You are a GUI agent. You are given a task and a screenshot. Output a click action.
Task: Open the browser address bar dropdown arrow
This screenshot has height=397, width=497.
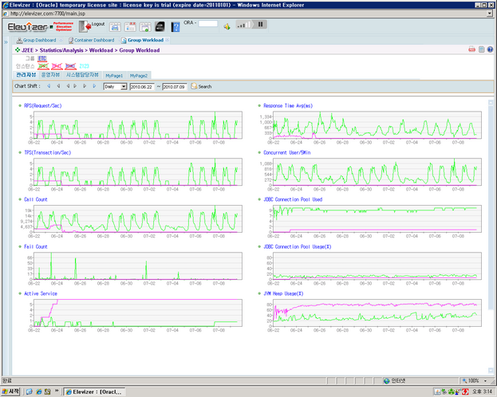coord(490,14)
